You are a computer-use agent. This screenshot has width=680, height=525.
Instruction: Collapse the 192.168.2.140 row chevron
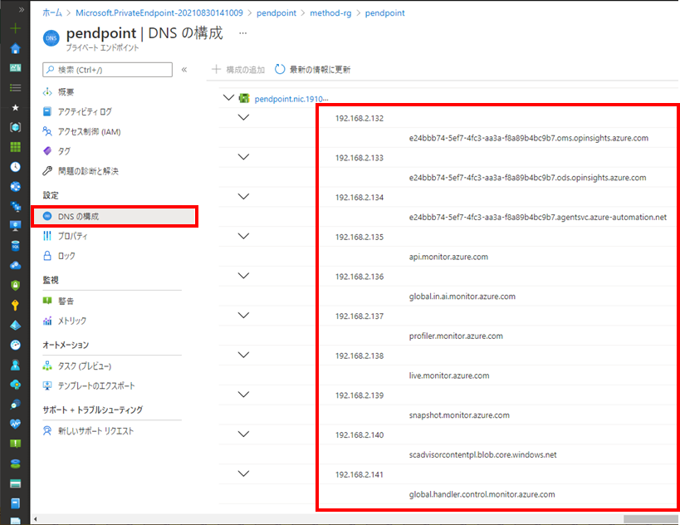point(244,434)
